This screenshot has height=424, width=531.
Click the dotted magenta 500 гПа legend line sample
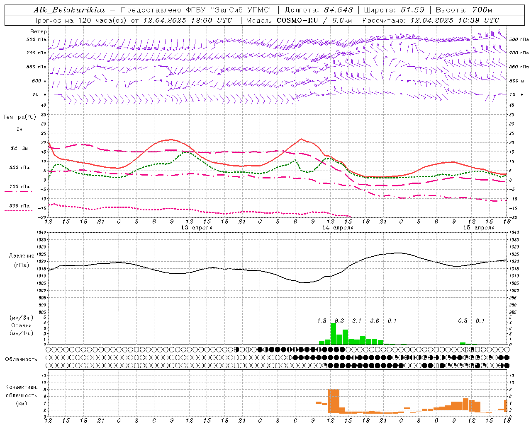[x=19, y=210]
